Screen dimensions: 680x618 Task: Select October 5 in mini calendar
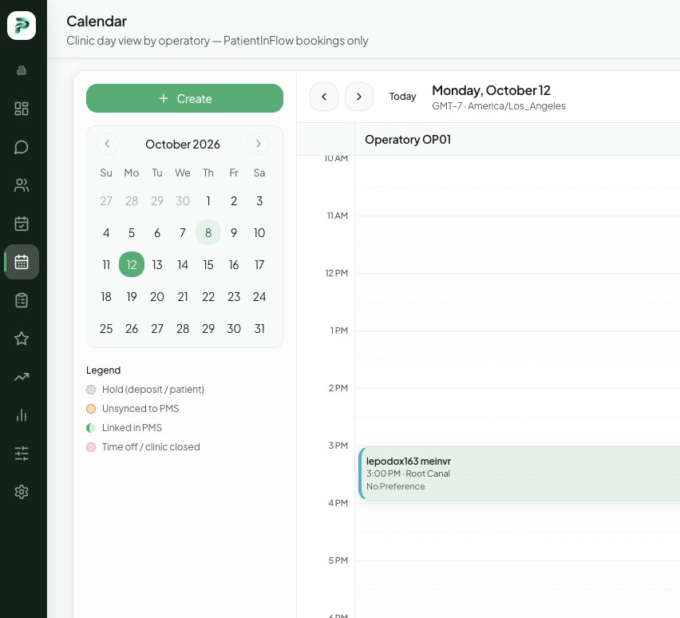pyautogui.click(x=132, y=232)
